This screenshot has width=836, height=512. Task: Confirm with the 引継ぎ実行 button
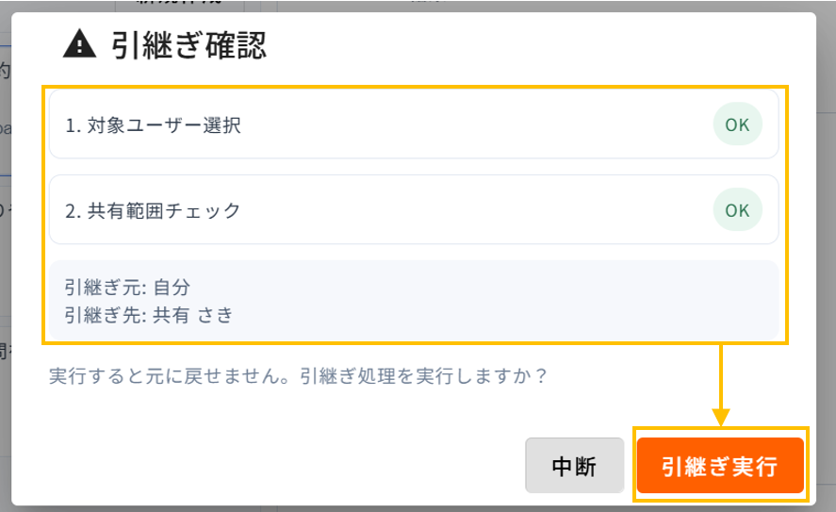point(720,466)
